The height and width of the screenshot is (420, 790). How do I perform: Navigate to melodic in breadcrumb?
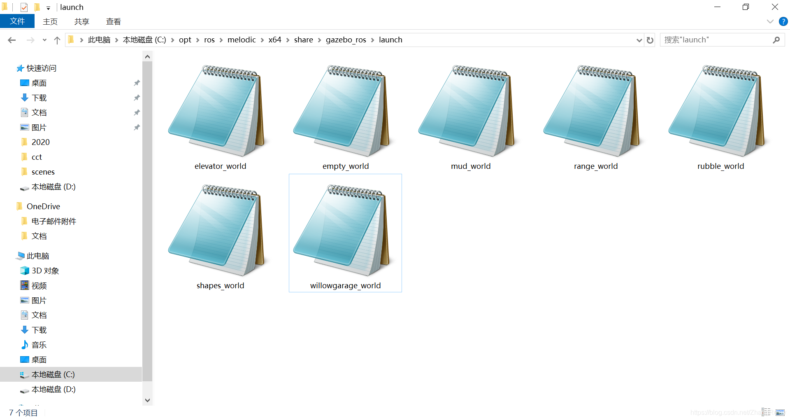[x=242, y=40]
